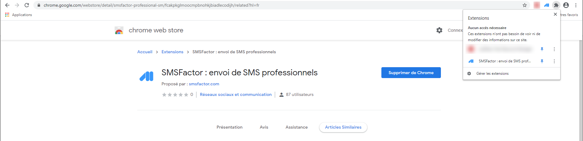Go forward with the browser forward arrow

coord(17,5)
